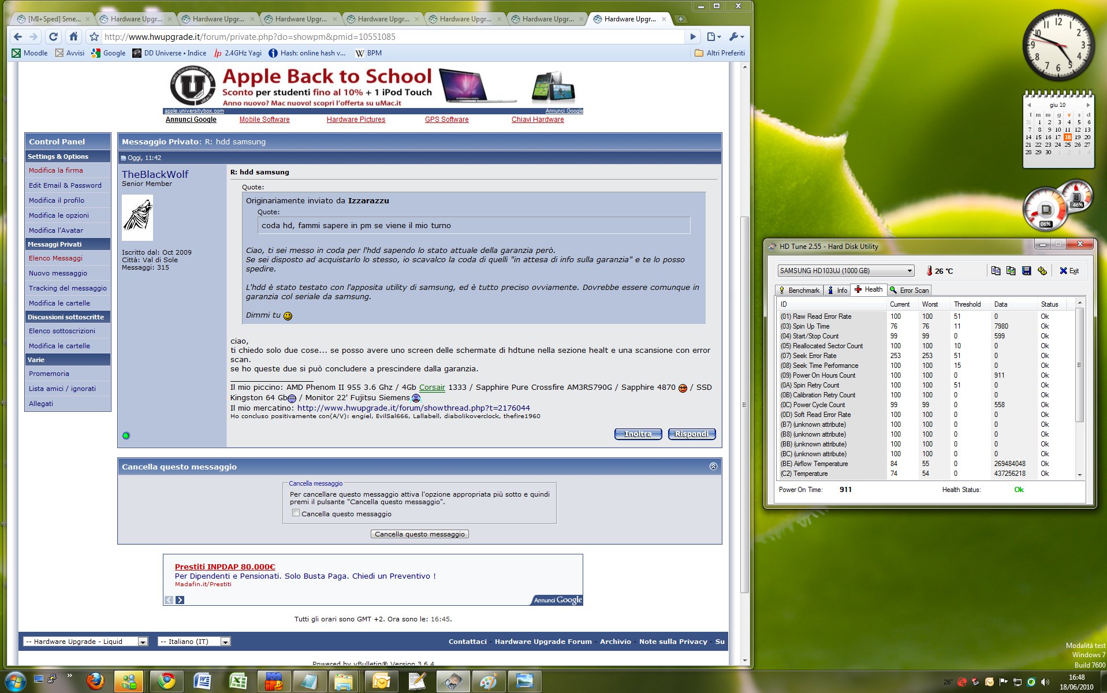Copy info to clipboard in HD Tune
This screenshot has height=693, width=1107.
[x=996, y=270]
